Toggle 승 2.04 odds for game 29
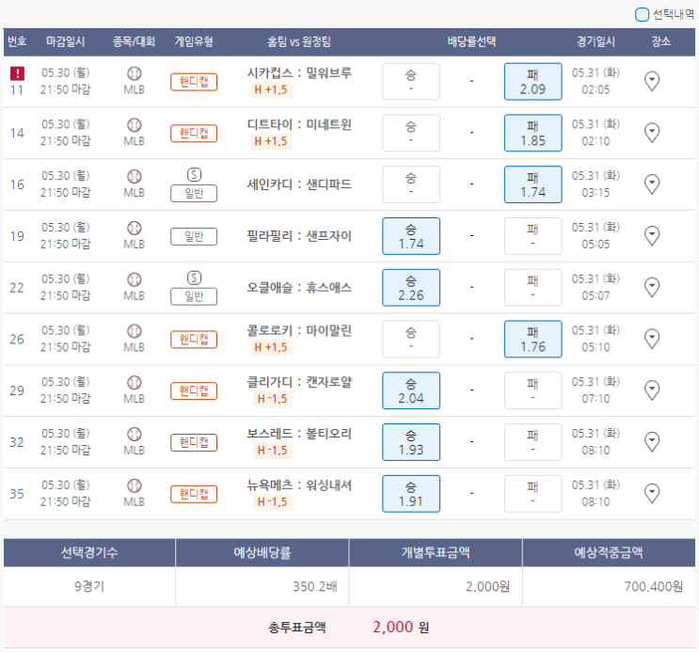This screenshot has width=699, height=652. tap(411, 390)
